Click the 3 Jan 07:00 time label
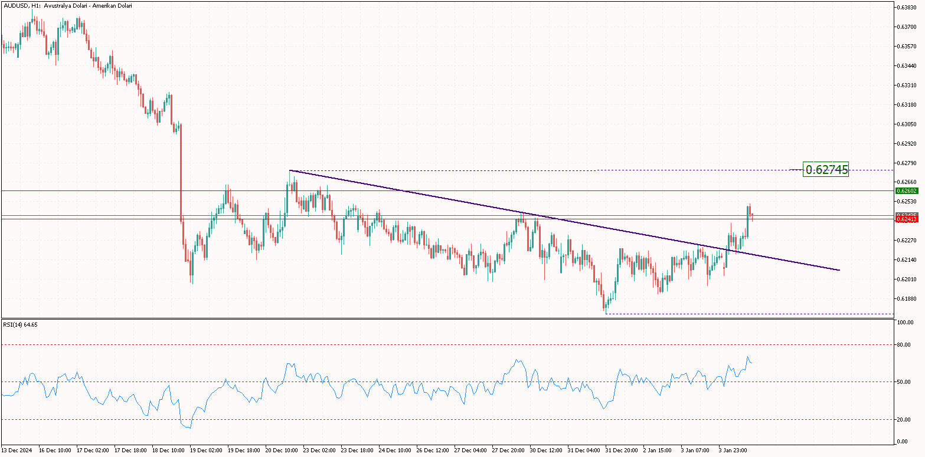The image size is (925, 457). [697, 450]
